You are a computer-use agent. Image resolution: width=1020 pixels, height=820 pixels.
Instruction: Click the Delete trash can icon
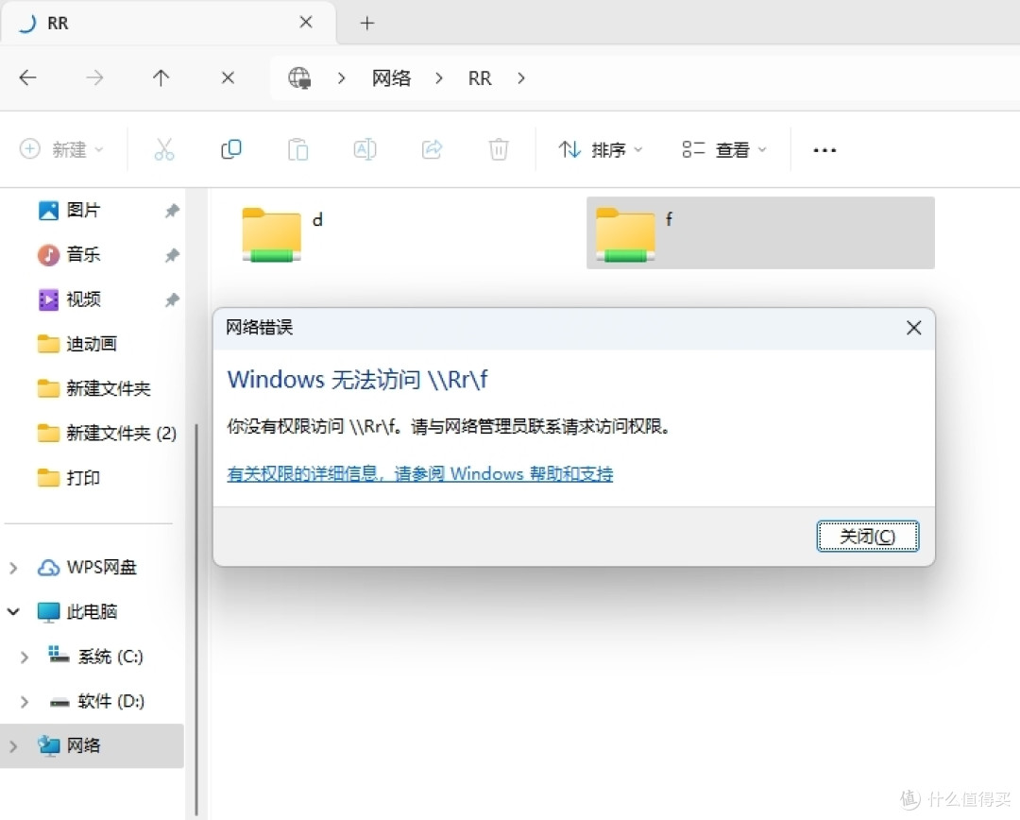pos(499,149)
